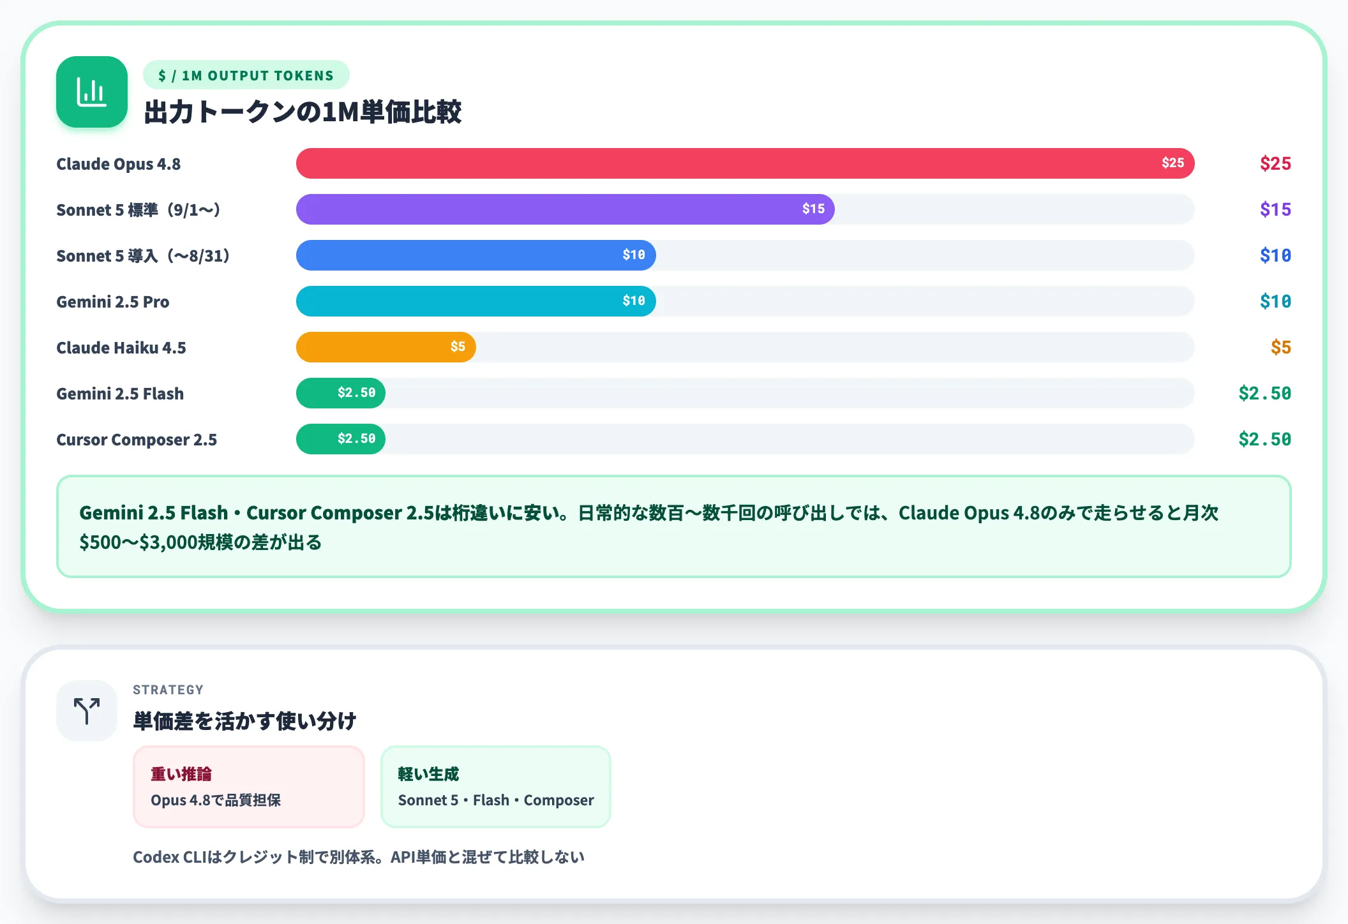
Task: Click the orange $5 value at right
Action: click(1280, 347)
